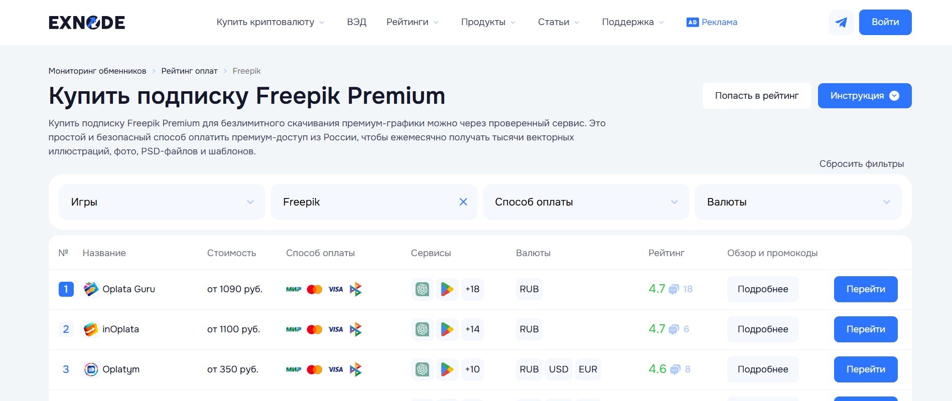The image size is (952, 401).
Task: Expand the Способ оплаты dropdown
Action: coord(586,202)
